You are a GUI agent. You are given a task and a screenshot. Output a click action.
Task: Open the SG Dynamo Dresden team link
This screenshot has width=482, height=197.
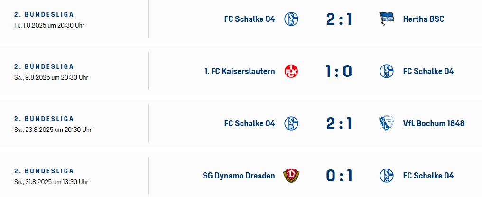pyautogui.click(x=239, y=176)
